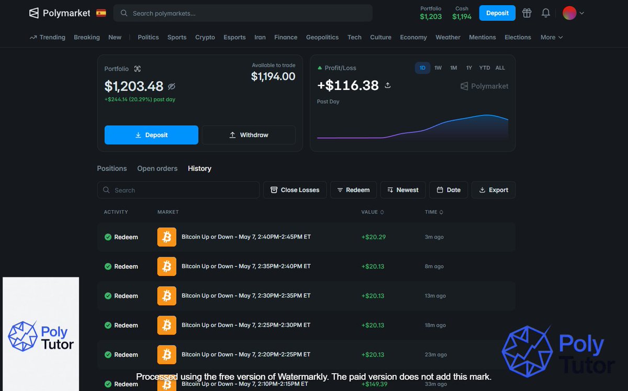Click Bitcoin icon of the 2:30PM-2:35PM market
The width and height of the screenshot is (628, 391).
click(167, 296)
